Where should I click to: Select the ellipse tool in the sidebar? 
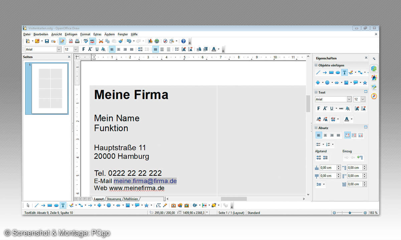coord(338,72)
